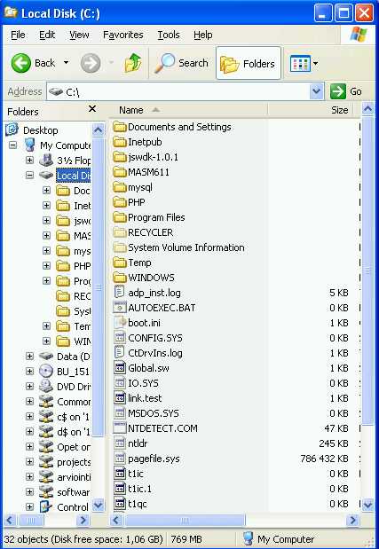The image size is (379, 549).
Task: Toggle the Folders pane button
Action: pyautogui.click(x=249, y=63)
